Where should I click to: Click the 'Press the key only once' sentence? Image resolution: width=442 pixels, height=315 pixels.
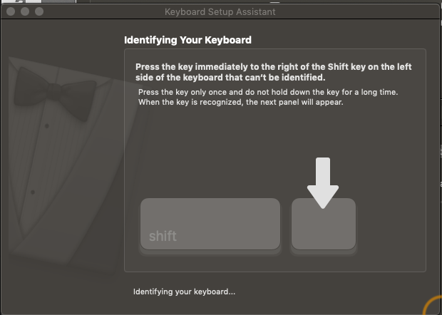(268, 92)
